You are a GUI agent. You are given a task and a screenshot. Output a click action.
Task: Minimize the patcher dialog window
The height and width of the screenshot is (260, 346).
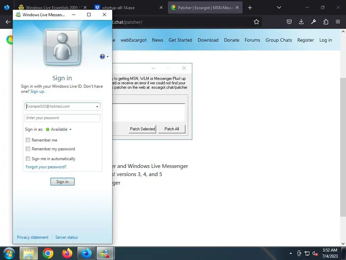click(153, 68)
